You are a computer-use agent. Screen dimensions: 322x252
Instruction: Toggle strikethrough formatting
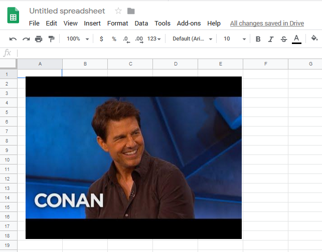[283, 39]
